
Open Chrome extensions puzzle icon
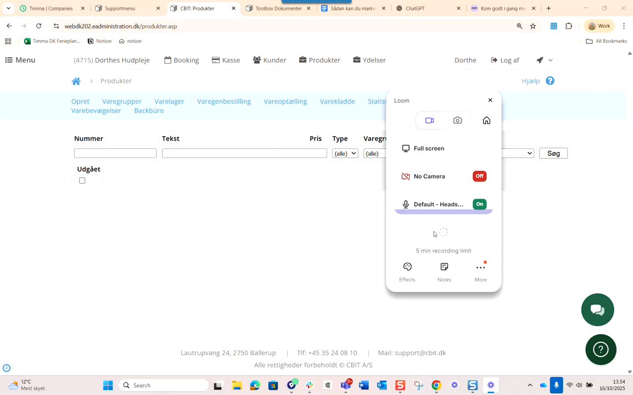(x=569, y=26)
